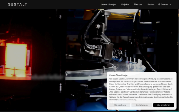Navigate to Kontakt
179x112 pixels.
click(x=151, y=4)
